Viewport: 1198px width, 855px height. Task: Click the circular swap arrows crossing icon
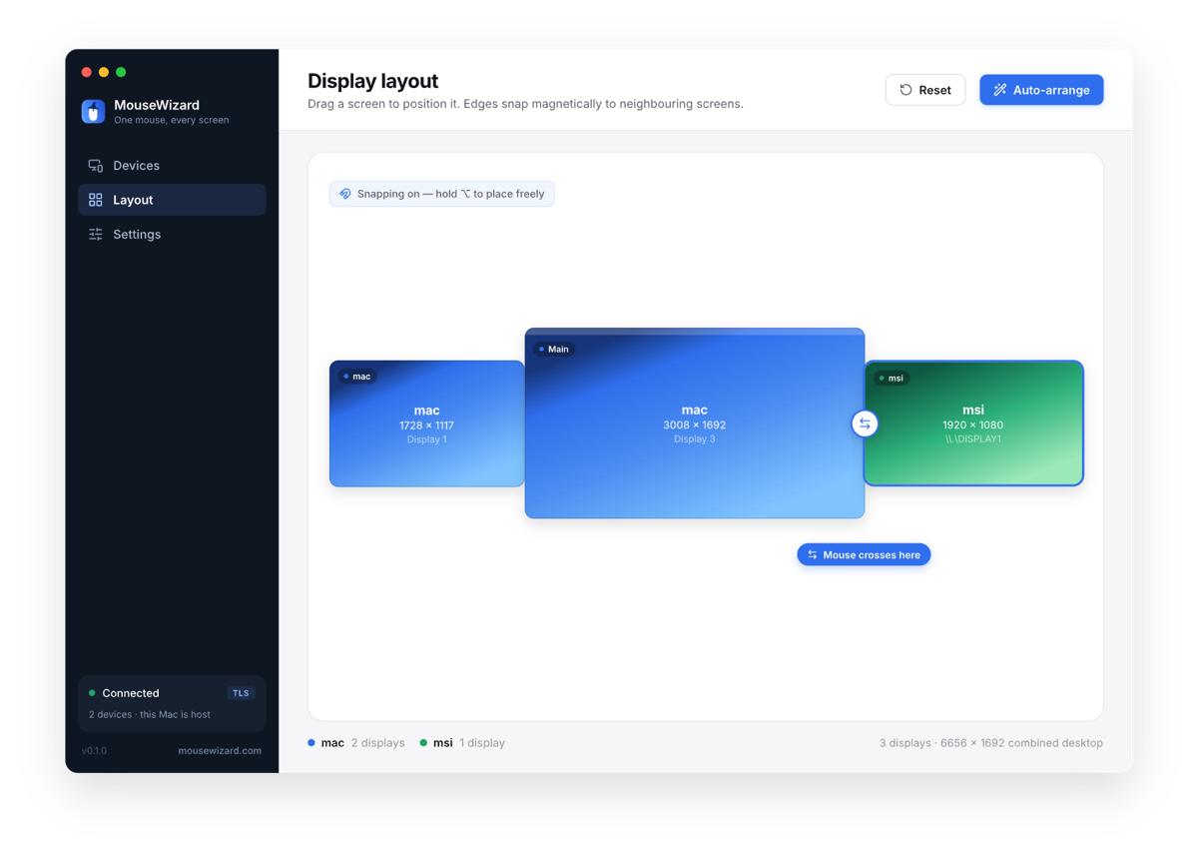pyautogui.click(x=865, y=424)
